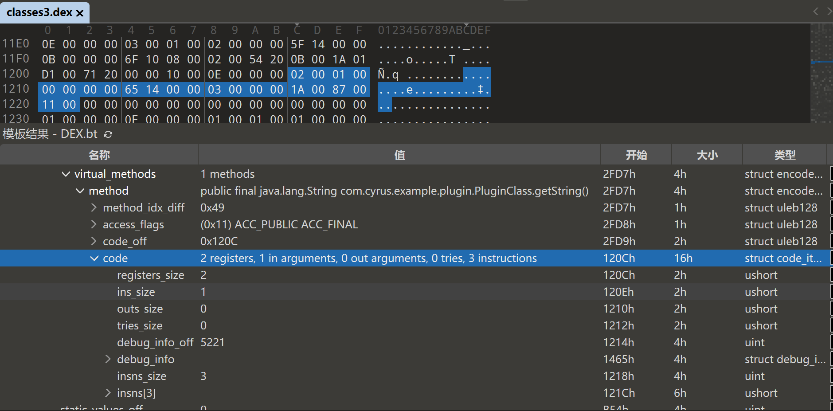Viewport: 833px width, 411px height.
Task: Click the 模板结果 - DEX.bt panel title
Action: [x=50, y=134]
